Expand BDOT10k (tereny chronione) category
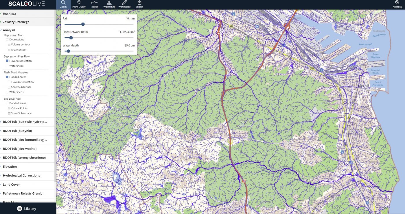Image resolution: width=405 pixels, height=214 pixels. pos(28,158)
